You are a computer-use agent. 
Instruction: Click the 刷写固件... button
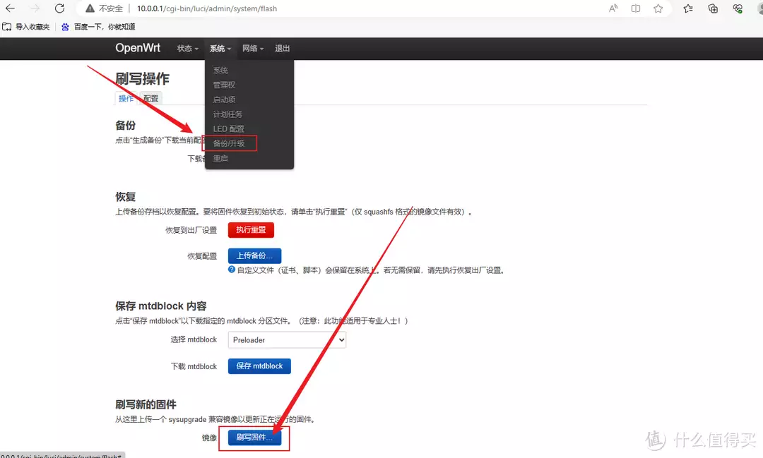coord(254,437)
